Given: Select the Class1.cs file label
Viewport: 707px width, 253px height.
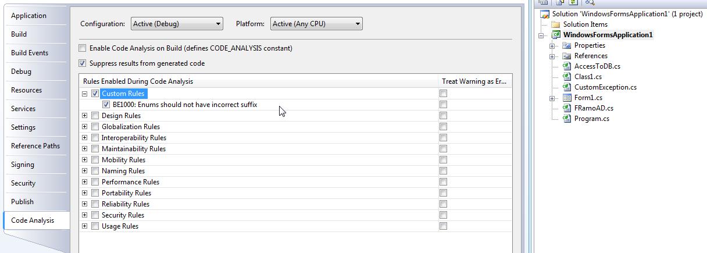Looking at the screenshot, I should 588,77.
